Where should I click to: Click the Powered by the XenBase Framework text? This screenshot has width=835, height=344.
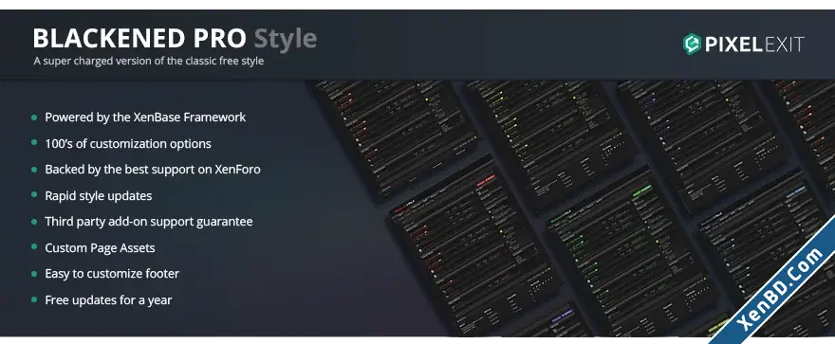[x=145, y=118]
